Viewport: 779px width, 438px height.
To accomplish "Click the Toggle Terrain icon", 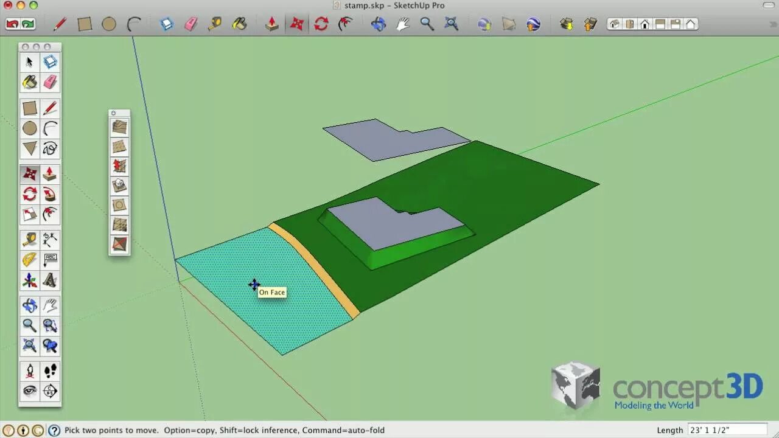I will [x=509, y=24].
